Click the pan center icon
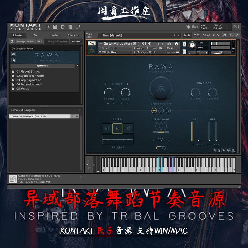 coord(198,53)
